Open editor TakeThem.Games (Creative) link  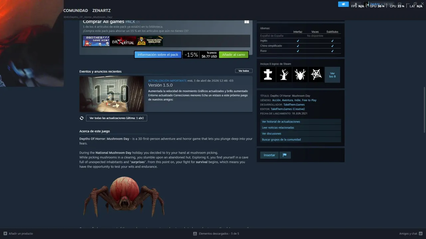(288, 109)
